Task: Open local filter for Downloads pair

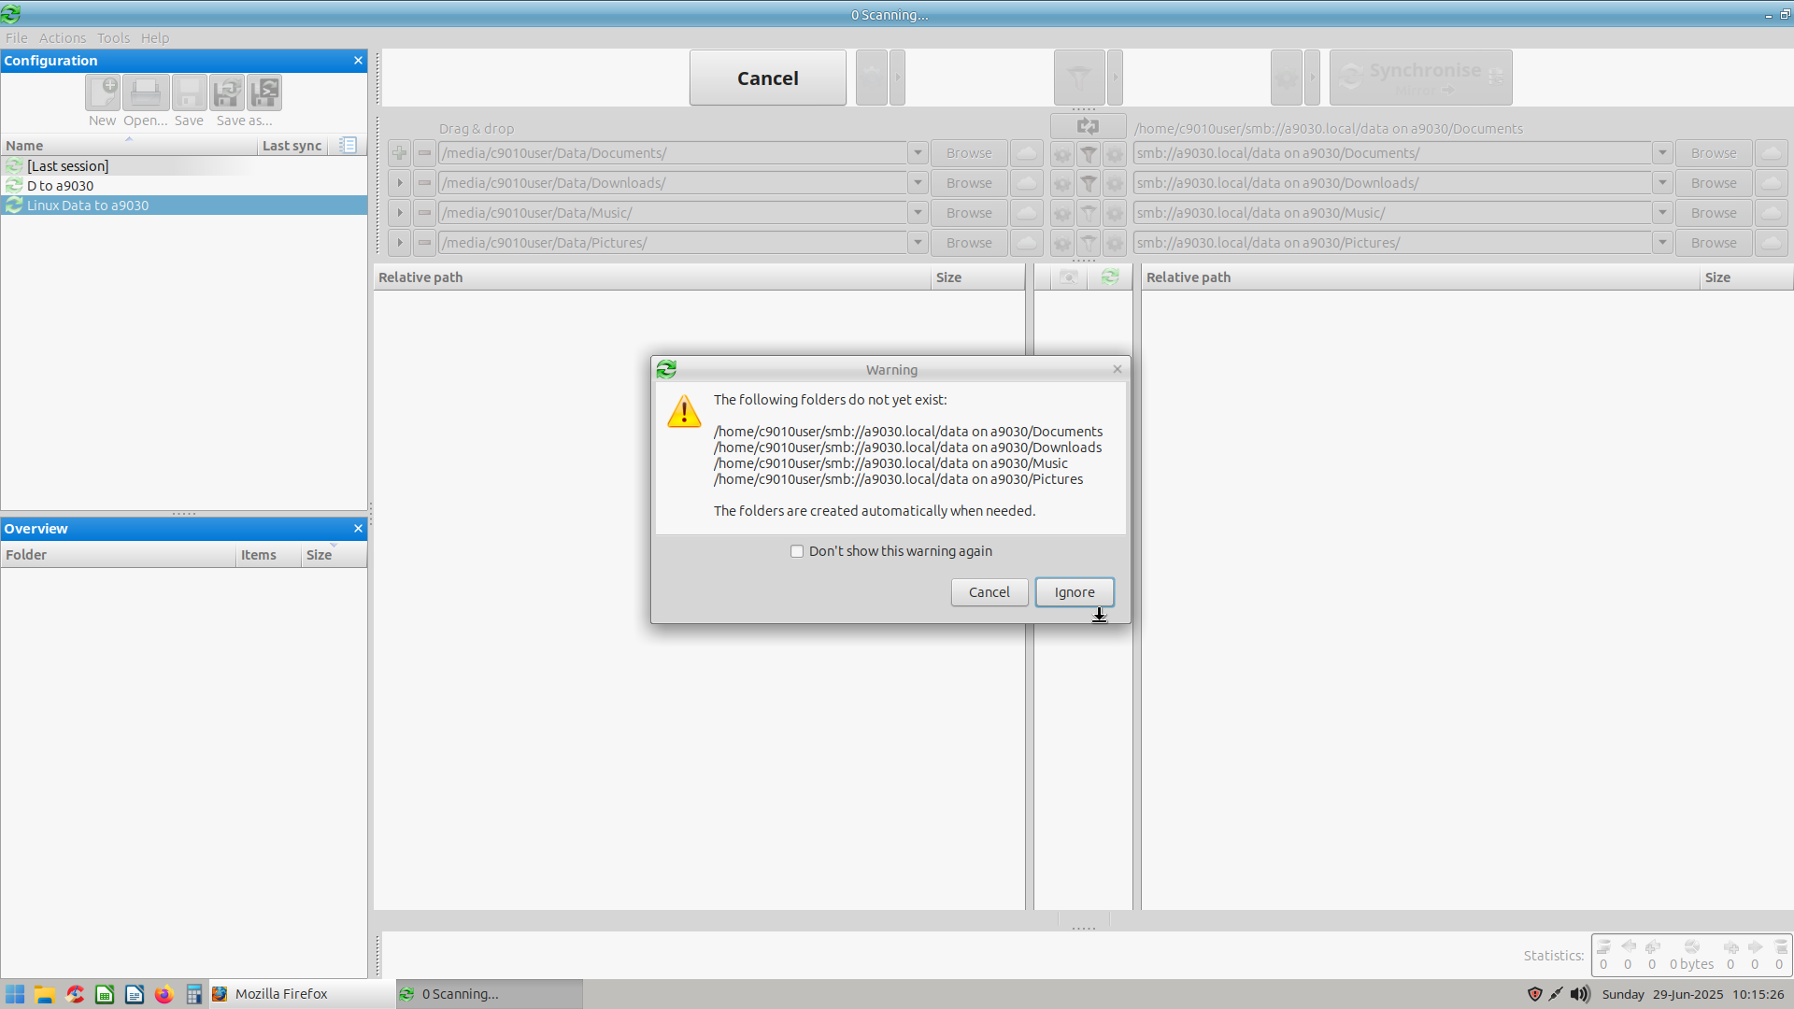Action: coord(1089,183)
